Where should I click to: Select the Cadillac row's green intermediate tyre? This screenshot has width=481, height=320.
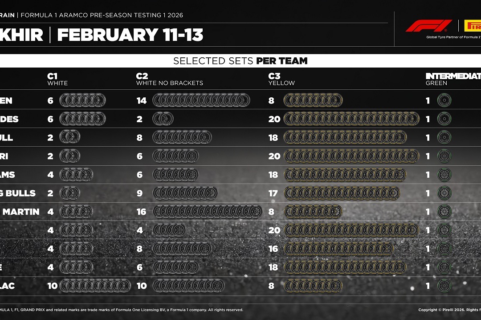coord(444,286)
